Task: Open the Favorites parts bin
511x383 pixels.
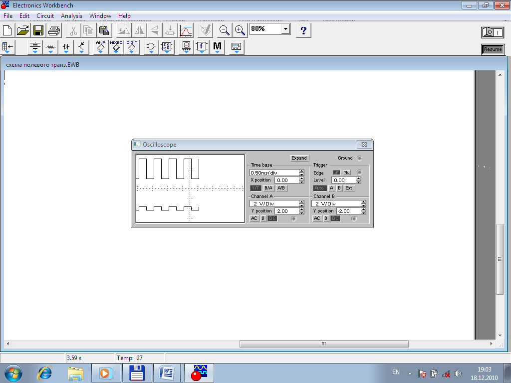Action: (7, 47)
